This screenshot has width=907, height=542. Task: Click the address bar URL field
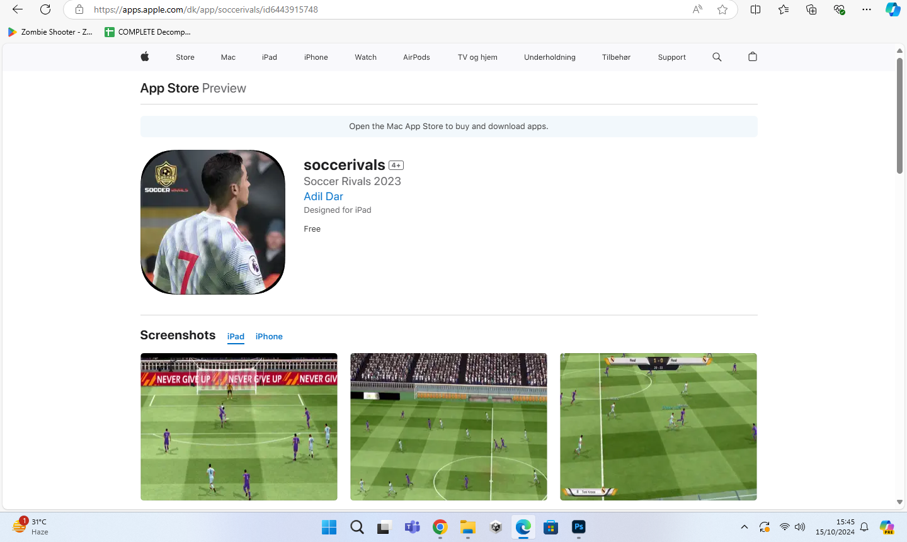[x=378, y=9]
